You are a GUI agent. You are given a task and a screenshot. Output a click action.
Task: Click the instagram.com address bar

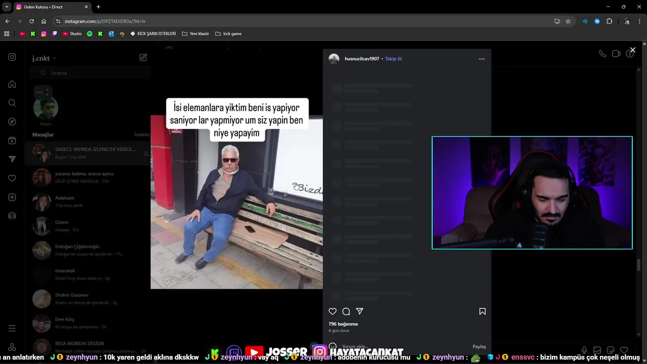tap(303, 21)
